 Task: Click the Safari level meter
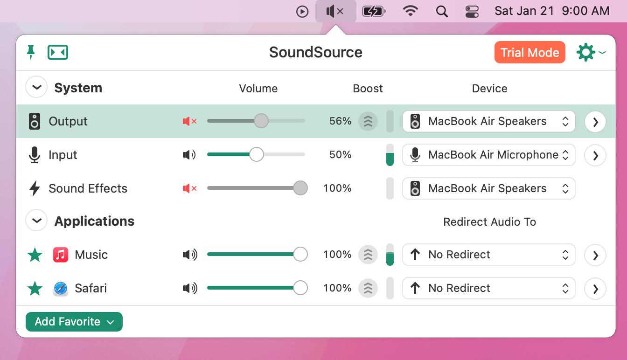(x=390, y=288)
